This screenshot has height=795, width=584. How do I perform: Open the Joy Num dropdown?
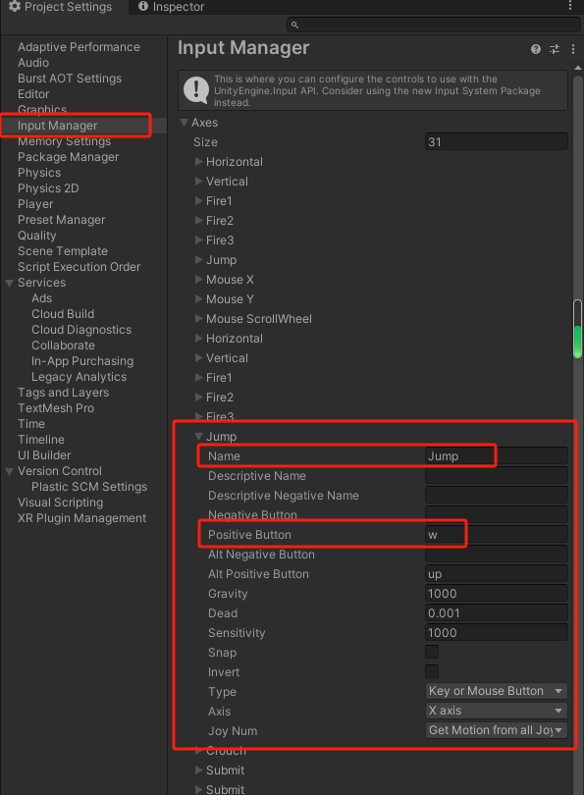[x=497, y=730]
